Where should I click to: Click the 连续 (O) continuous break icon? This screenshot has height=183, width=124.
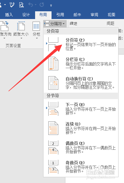pos(53,128)
